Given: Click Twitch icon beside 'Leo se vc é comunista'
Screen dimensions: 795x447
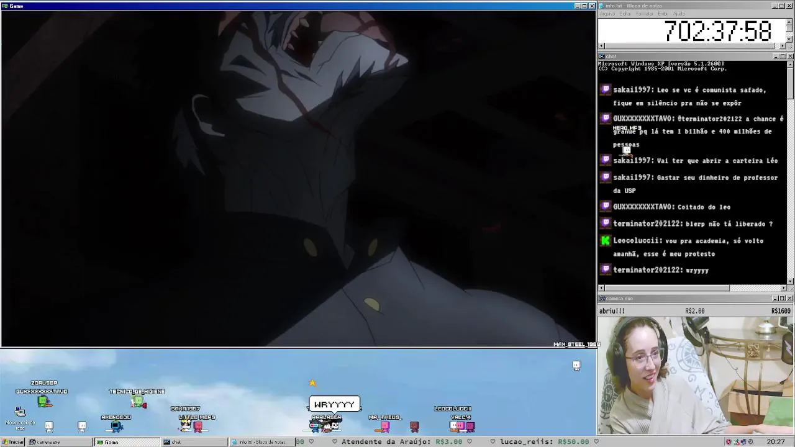Looking at the screenshot, I should (606, 89).
